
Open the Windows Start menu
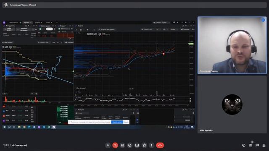tap(5, 127)
